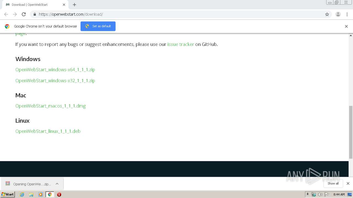The height and width of the screenshot is (198, 353).
Task: Show all downloads
Action: point(333,183)
